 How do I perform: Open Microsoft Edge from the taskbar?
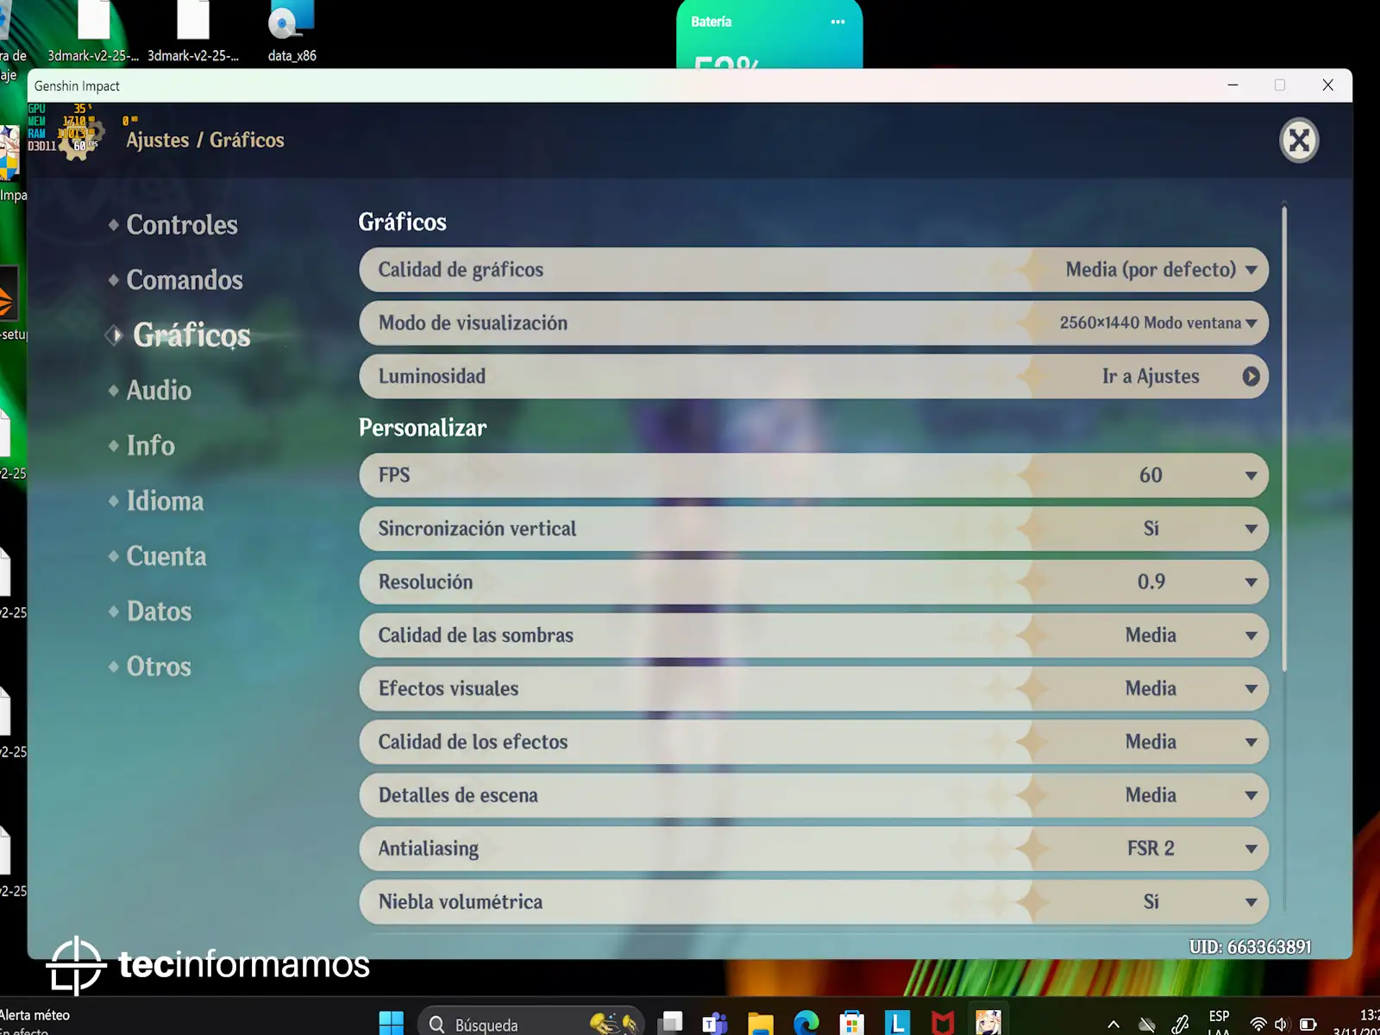point(806,1023)
